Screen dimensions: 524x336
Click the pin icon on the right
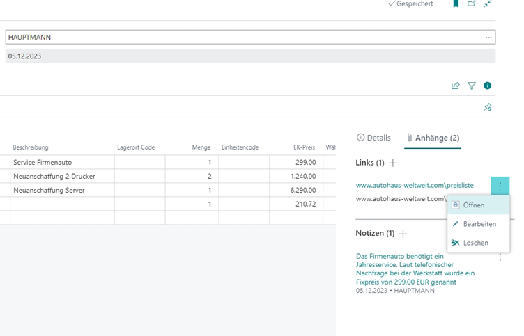pos(488,107)
